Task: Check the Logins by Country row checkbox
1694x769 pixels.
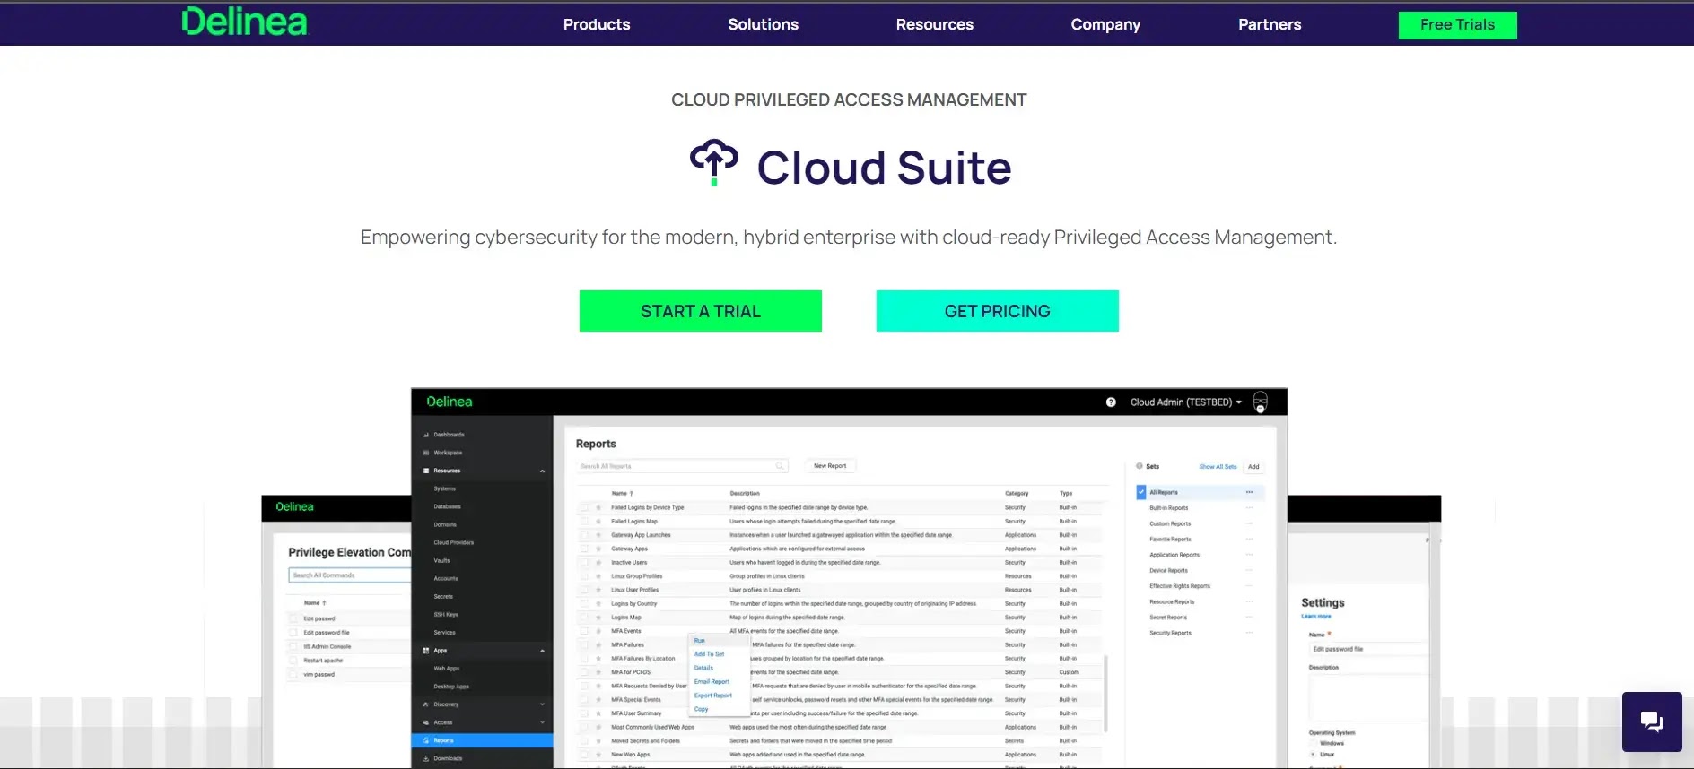Action: click(x=585, y=603)
